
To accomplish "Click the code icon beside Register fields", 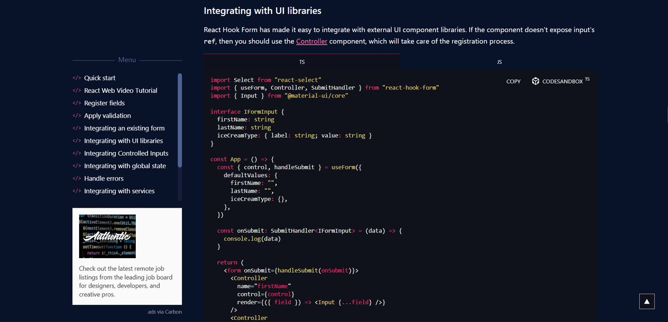I will 77,103.
